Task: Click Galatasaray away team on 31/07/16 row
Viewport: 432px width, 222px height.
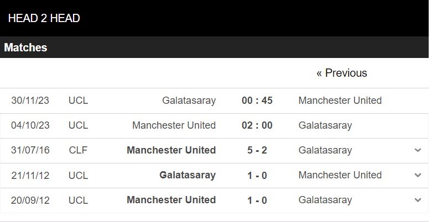Action: click(325, 150)
